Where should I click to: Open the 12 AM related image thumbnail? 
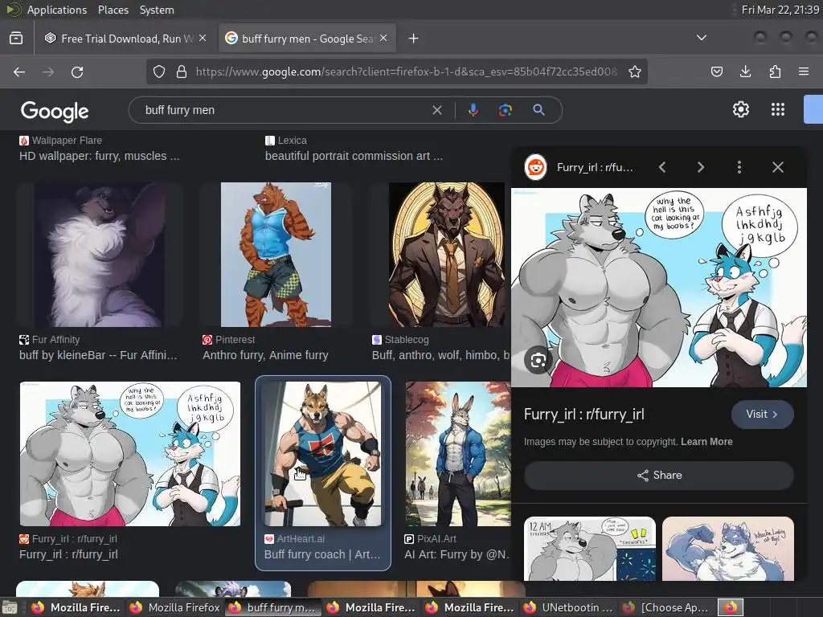click(x=589, y=549)
